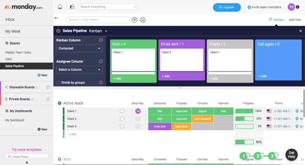Add a new board with New
Image resolution: width=305 pixels, height=165 pixels.
coord(42,75)
